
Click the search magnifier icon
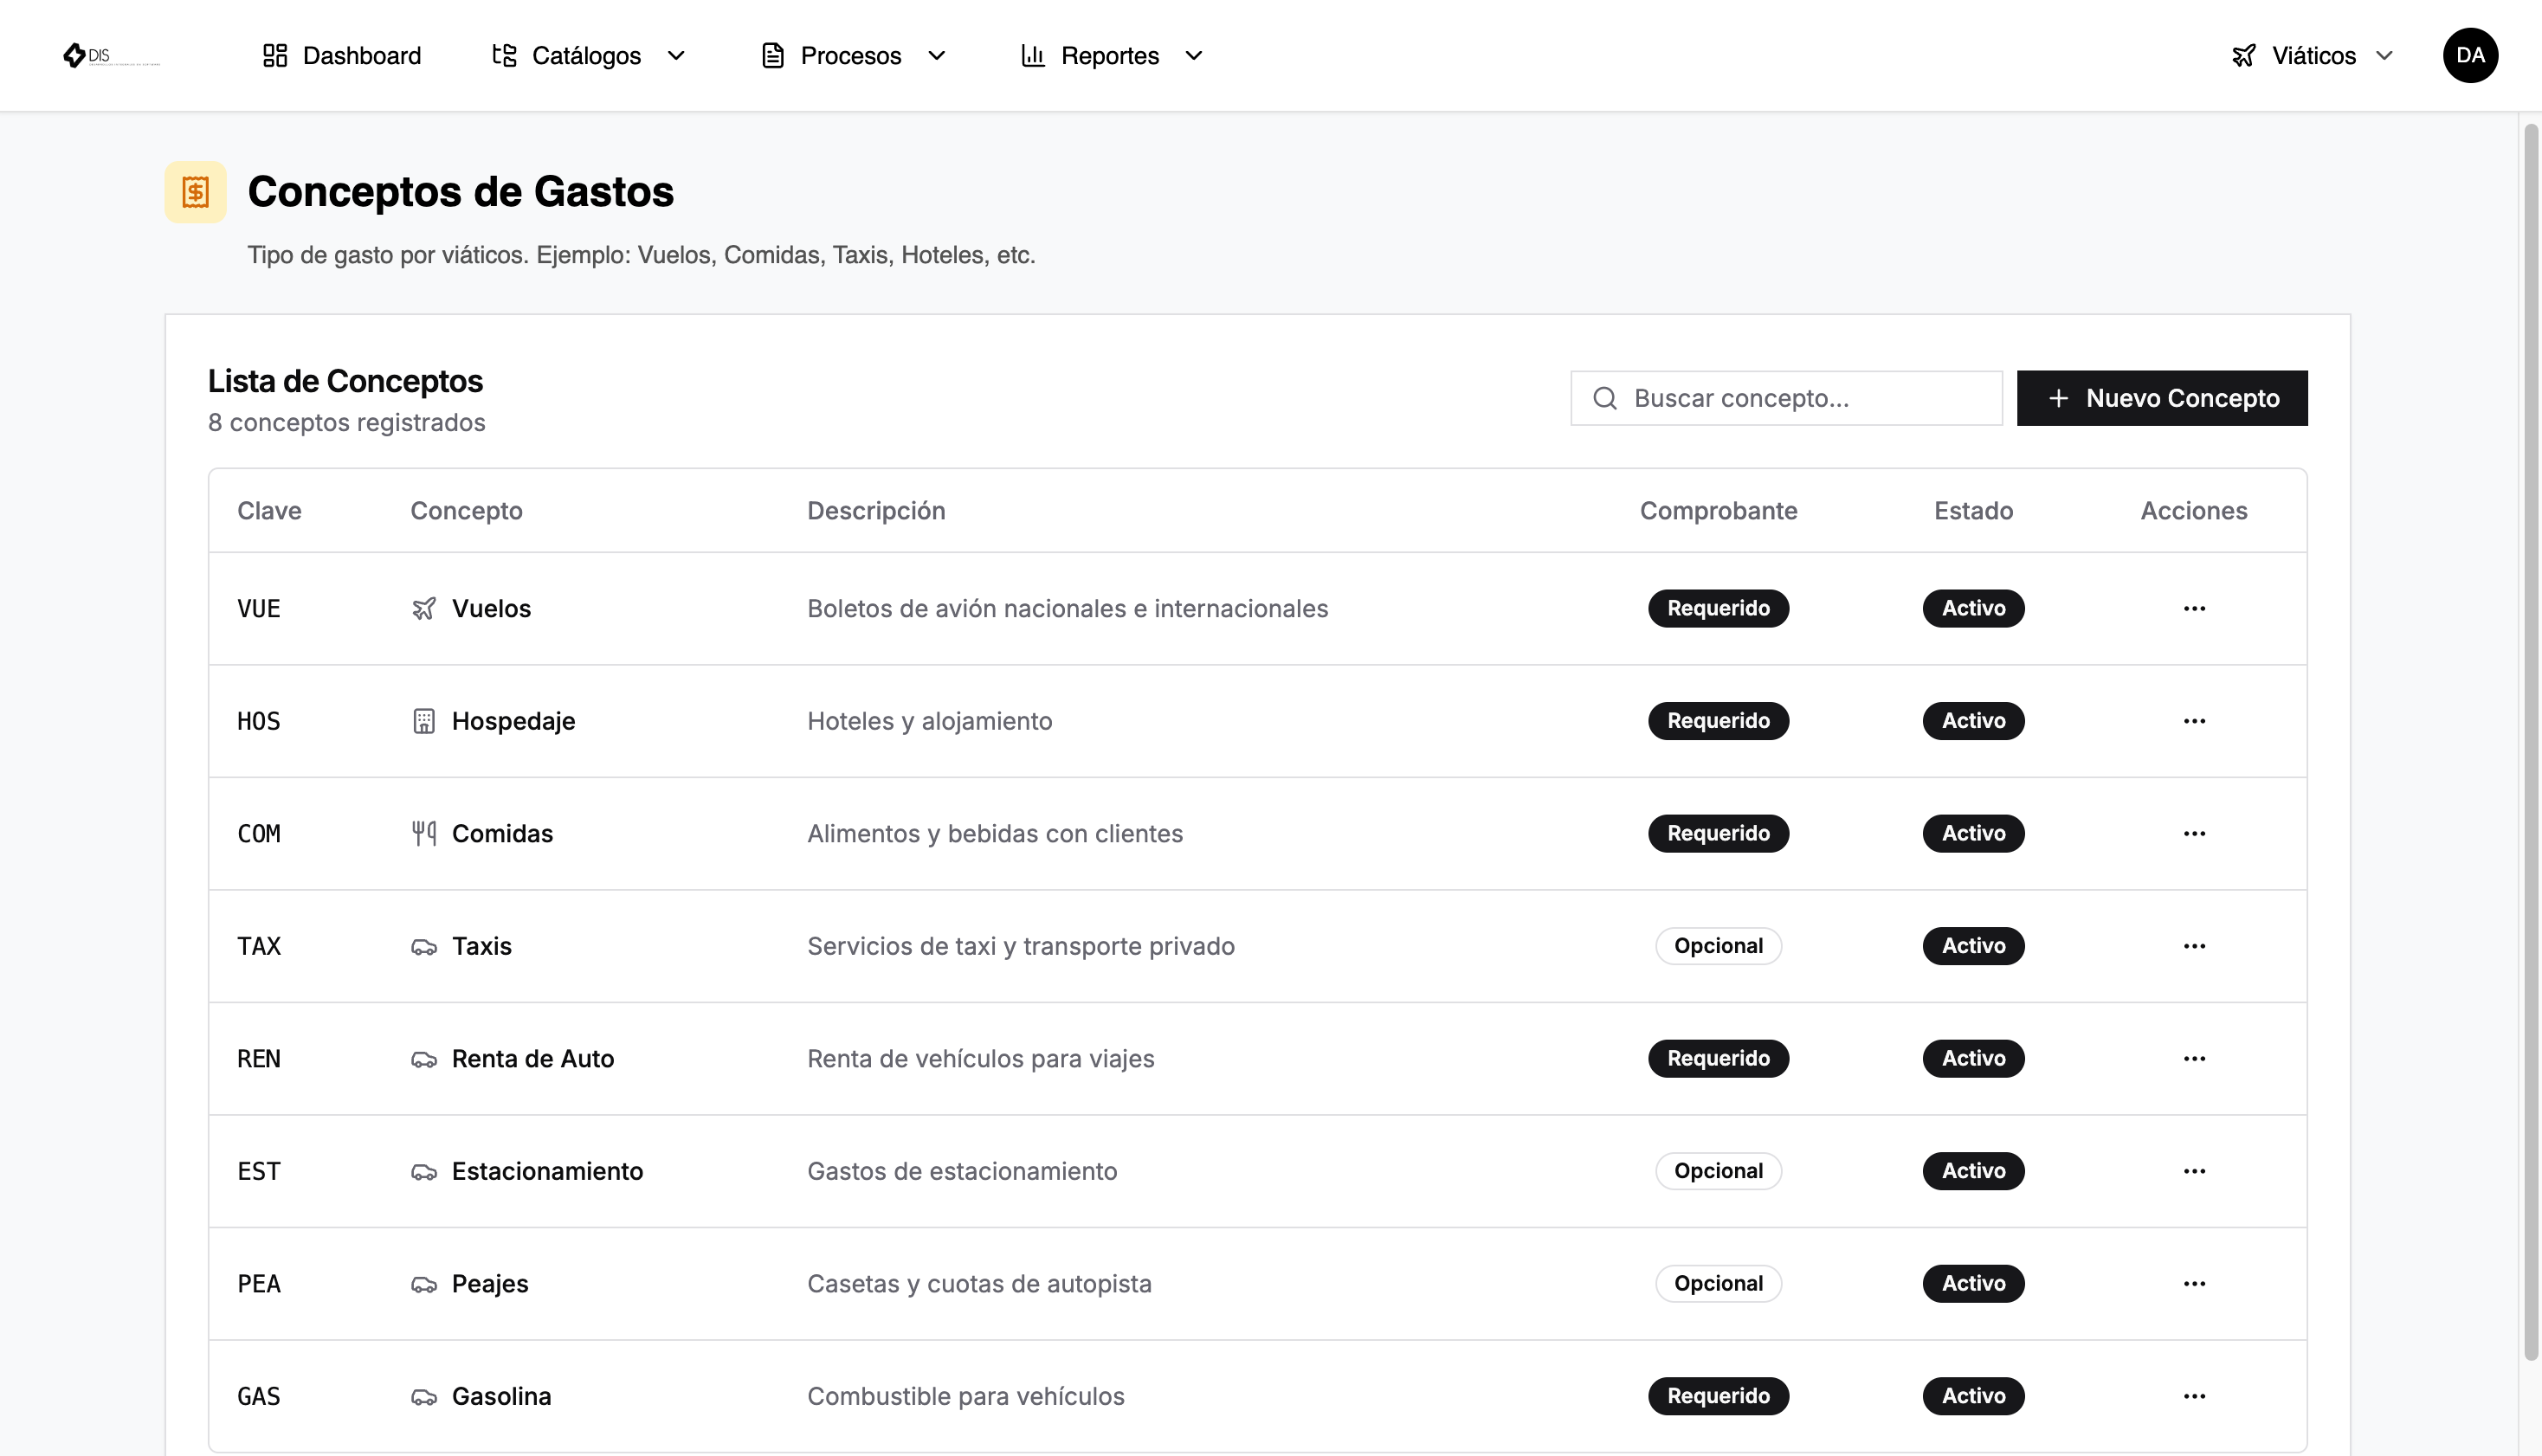(1605, 398)
